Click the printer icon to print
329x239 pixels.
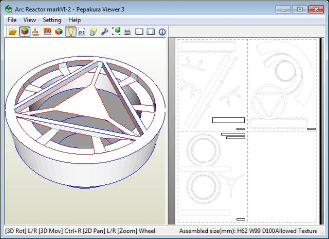point(127,32)
